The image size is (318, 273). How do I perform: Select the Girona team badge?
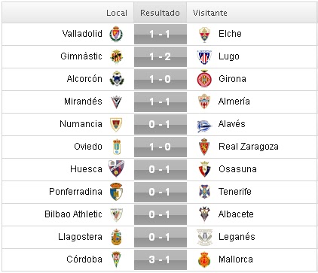204,79
